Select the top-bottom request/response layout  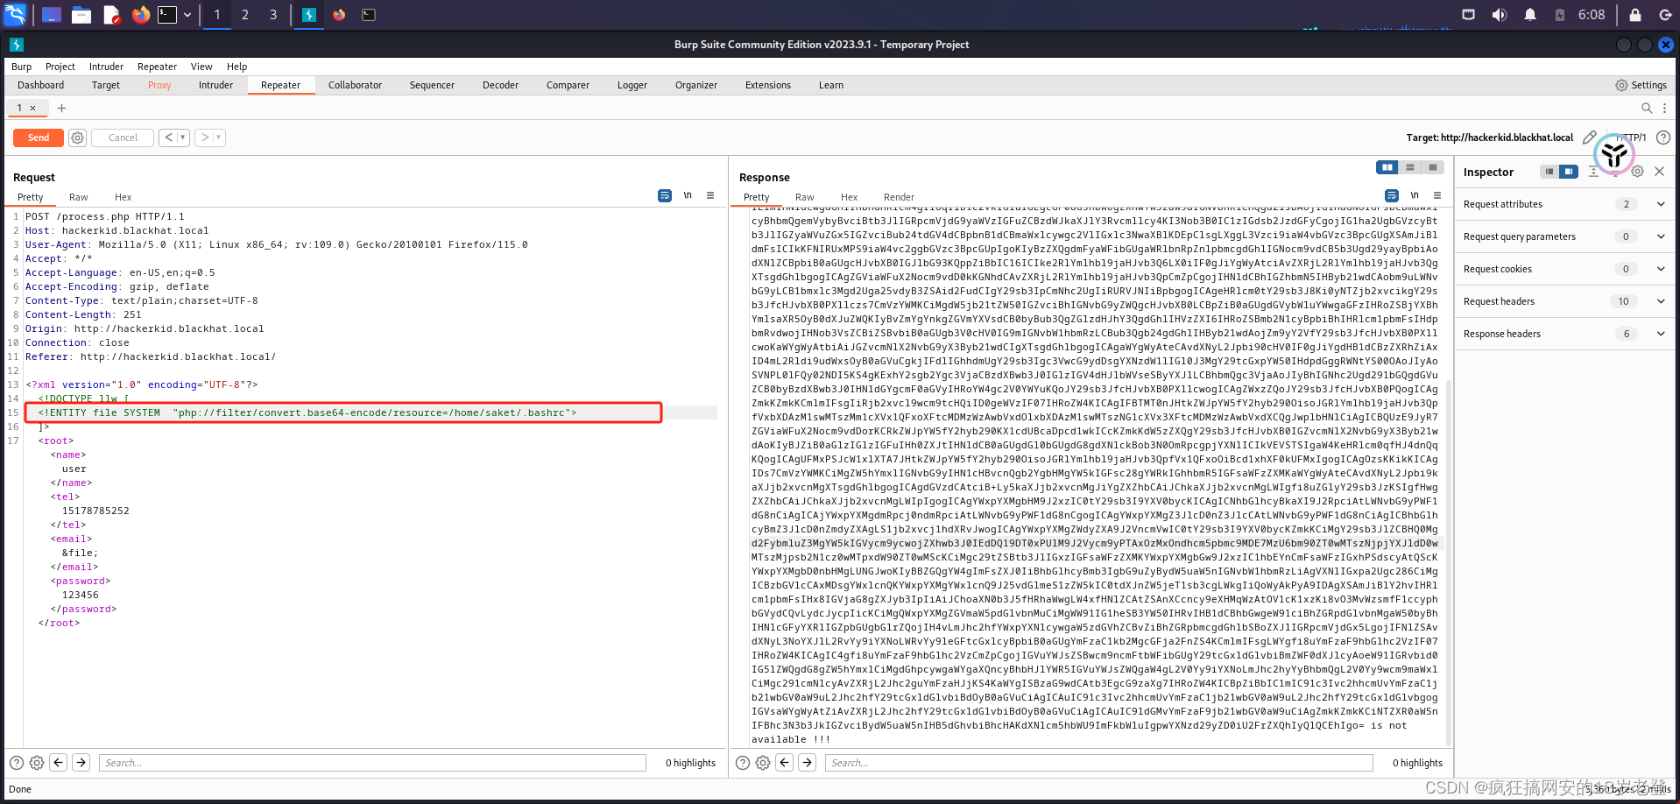(1410, 167)
